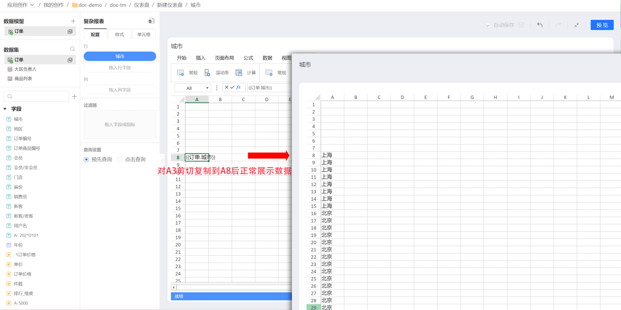Redo the undone action
Screen dimensions: 621x310
pyautogui.click(x=558, y=25)
